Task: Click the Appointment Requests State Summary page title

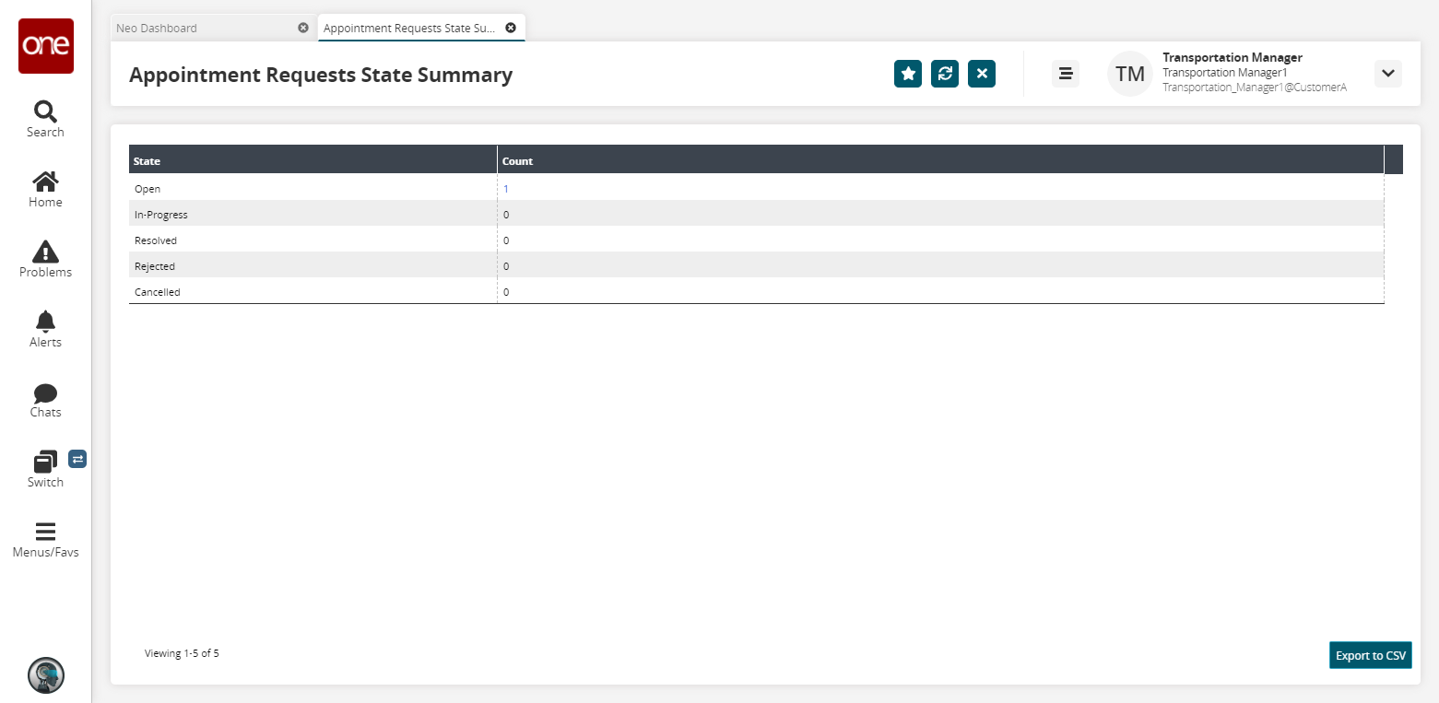Action: click(x=321, y=75)
